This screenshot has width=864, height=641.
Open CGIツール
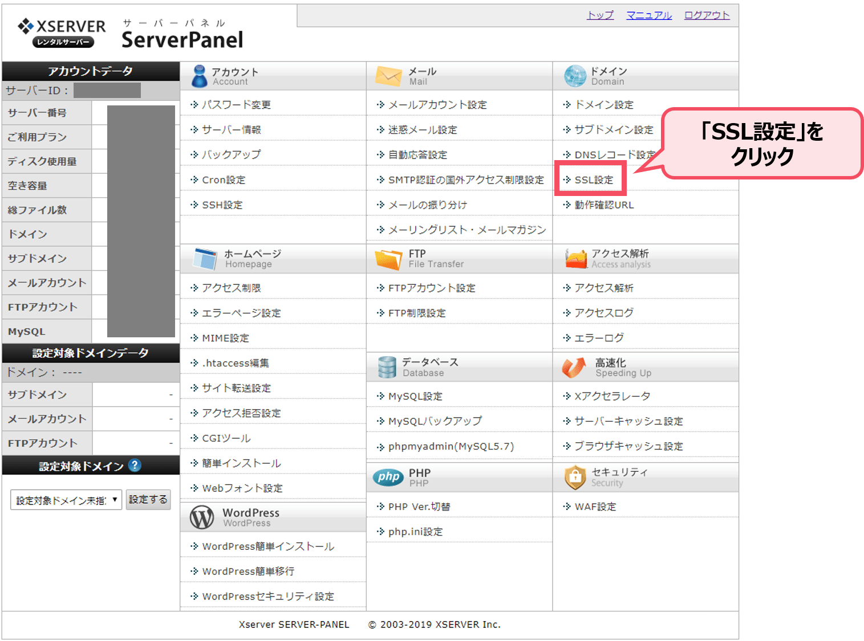click(226, 438)
